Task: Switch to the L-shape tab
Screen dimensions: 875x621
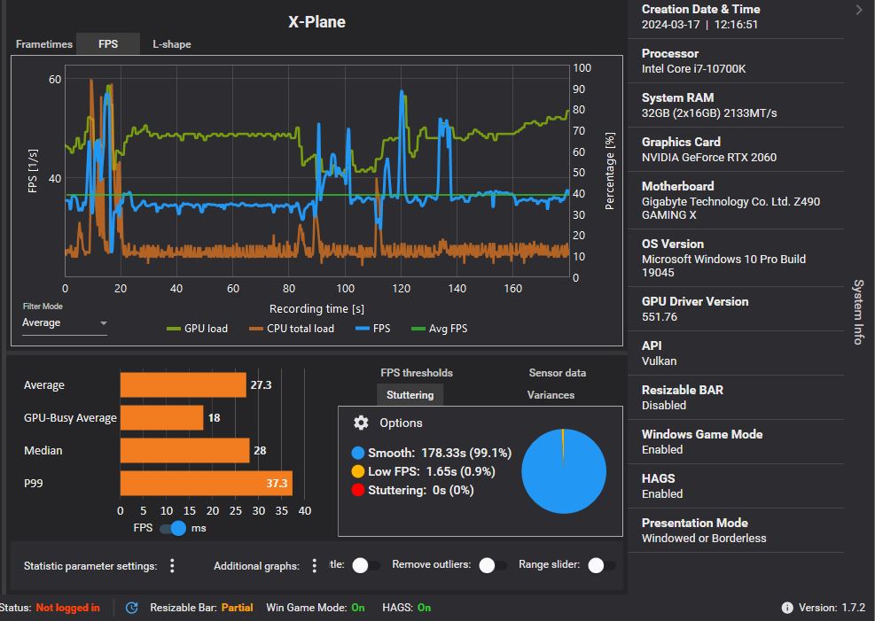Action: tap(172, 44)
